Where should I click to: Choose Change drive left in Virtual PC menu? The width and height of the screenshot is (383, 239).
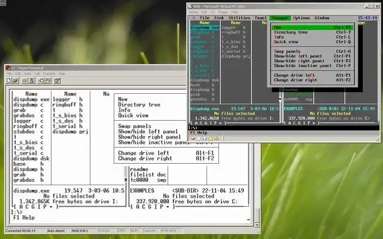click(x=312, y=75)
